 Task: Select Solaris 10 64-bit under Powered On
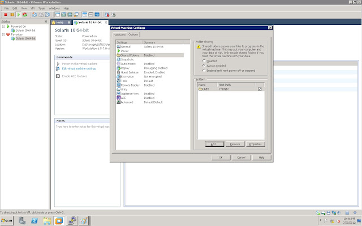(25, 31)
